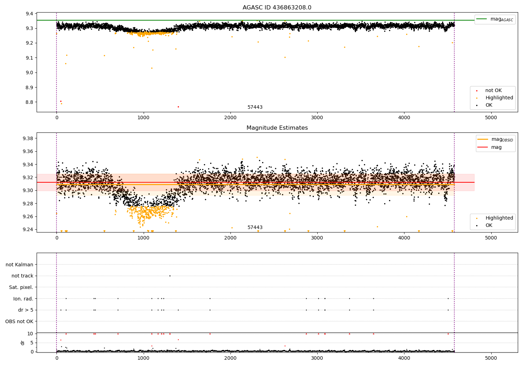523x366 pixels.
Task: Select the 9.36 y-axis tick label
Action: 28,151
